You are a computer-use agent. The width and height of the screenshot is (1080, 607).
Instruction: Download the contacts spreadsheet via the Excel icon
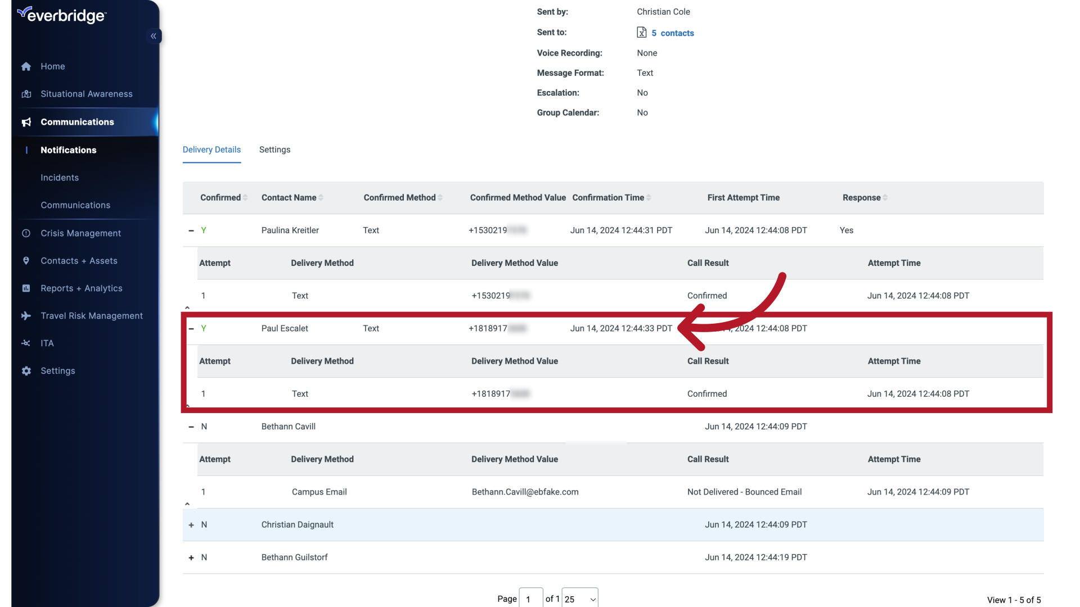tap(642, 32)
